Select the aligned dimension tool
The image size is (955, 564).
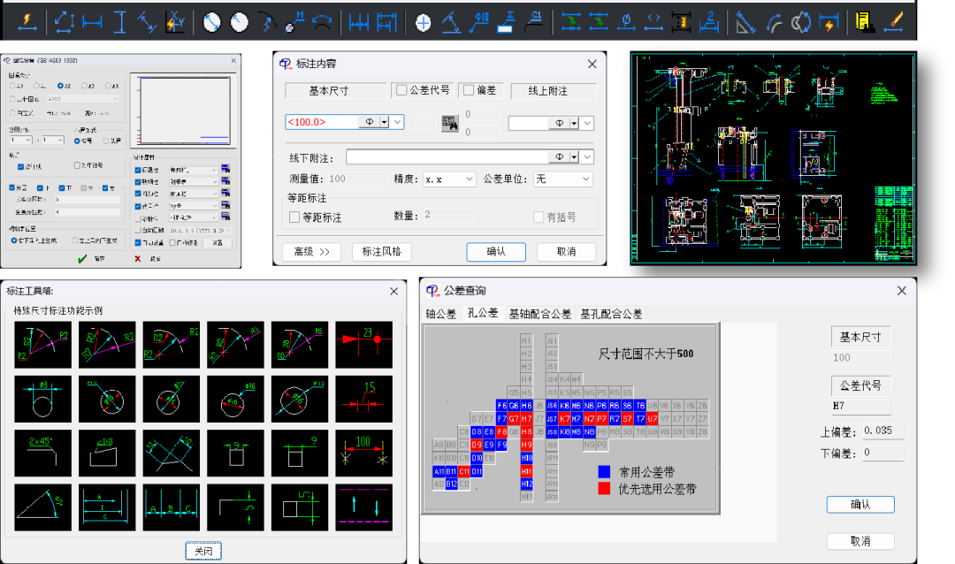(x=147, y=22)
